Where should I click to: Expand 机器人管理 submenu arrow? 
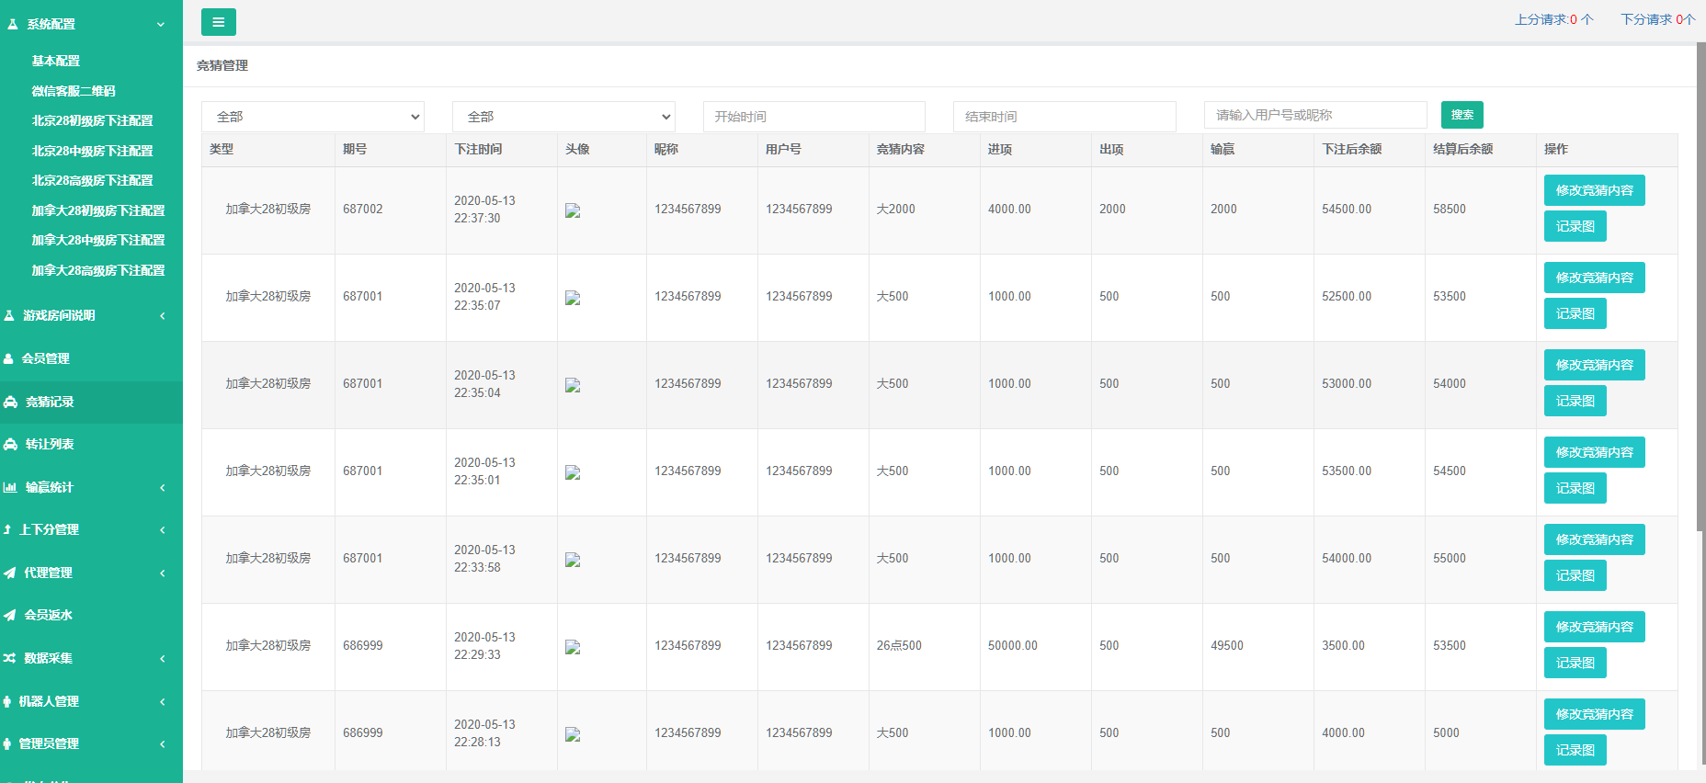point(163,701)
